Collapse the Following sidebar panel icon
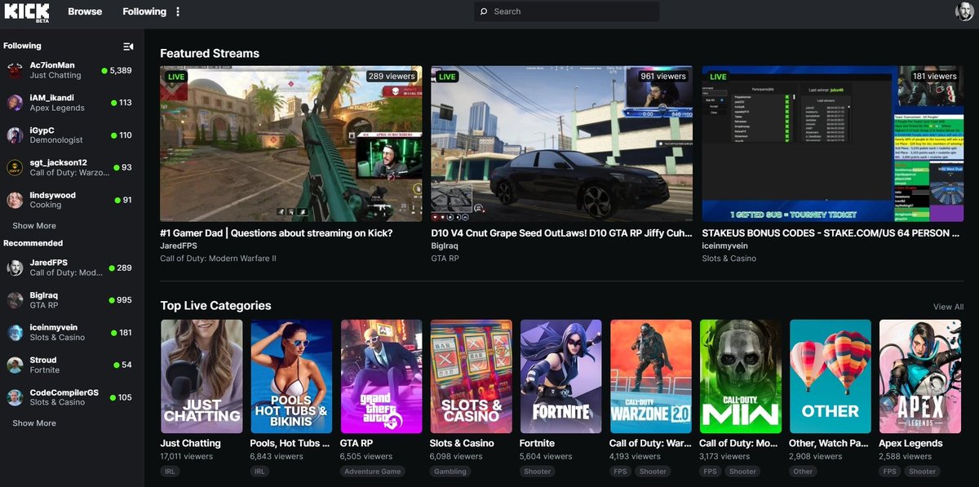Image resolution: width=979 pixels, height=487 pixels. pos(128,46)
